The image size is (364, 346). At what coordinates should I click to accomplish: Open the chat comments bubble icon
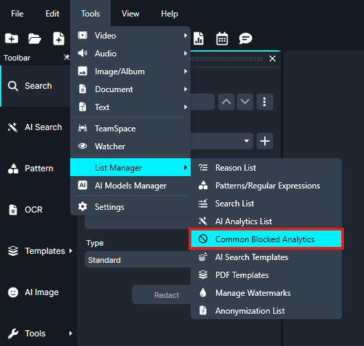246,39
